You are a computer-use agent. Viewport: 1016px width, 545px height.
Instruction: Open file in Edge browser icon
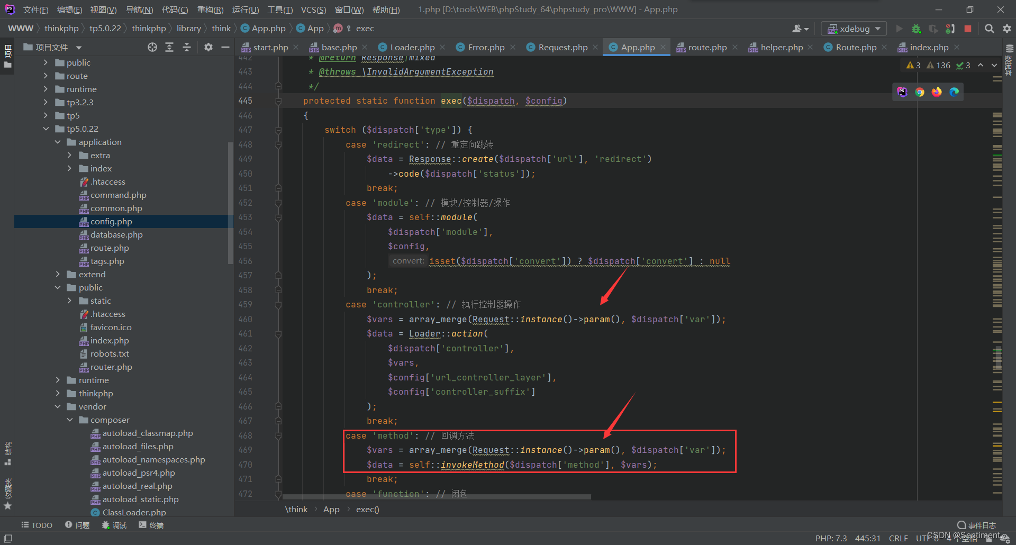[x=954, y=92]
